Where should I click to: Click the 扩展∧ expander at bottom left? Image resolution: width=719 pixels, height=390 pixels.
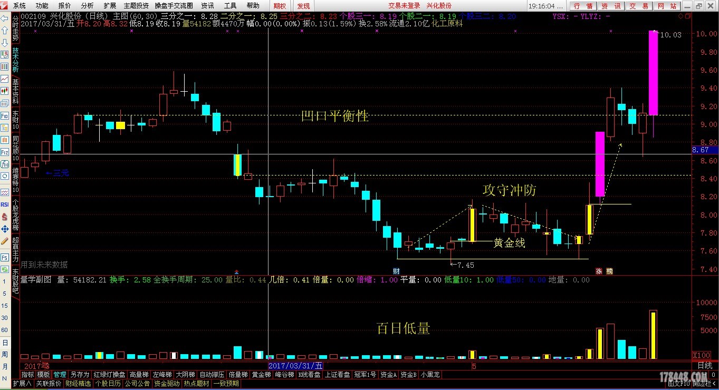pos(22,383)
